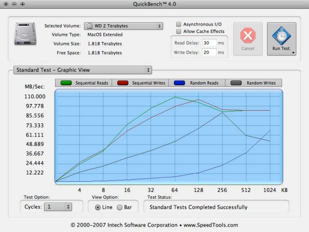Click the '1024' KB axis label
The image size is (309, 232).
coord(269,190)
